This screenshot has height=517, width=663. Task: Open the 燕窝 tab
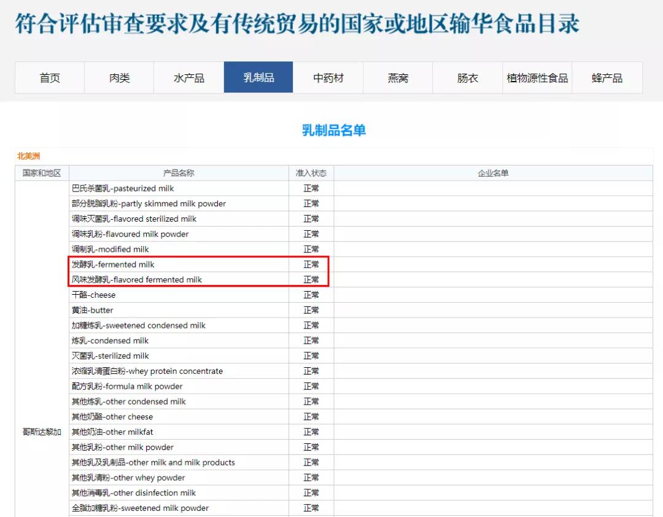click(398, 77)
